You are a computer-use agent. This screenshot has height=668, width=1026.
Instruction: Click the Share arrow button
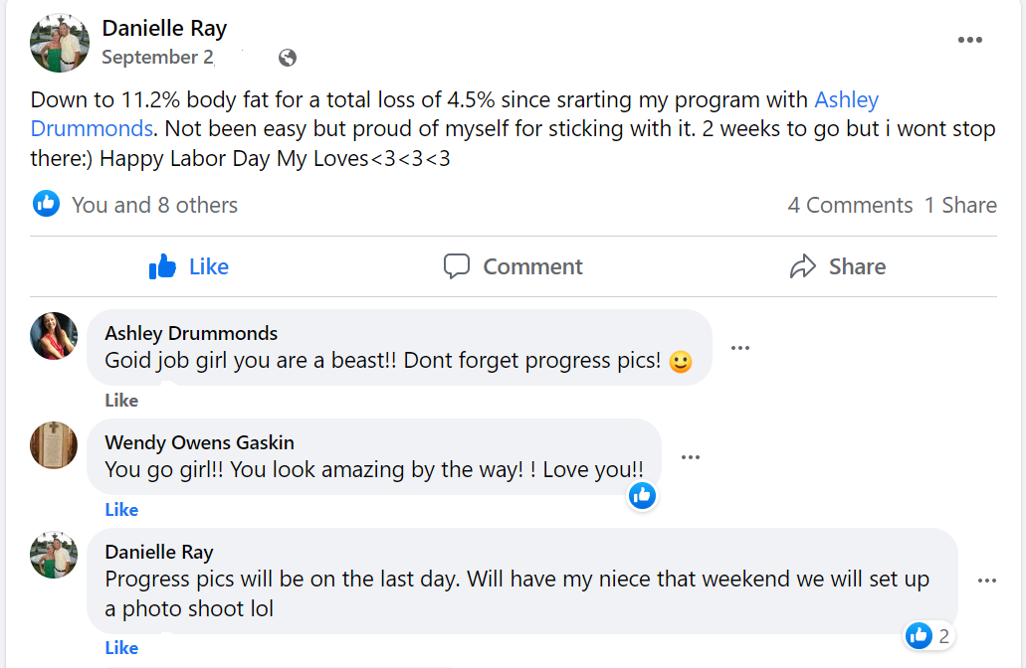[837, 266]
